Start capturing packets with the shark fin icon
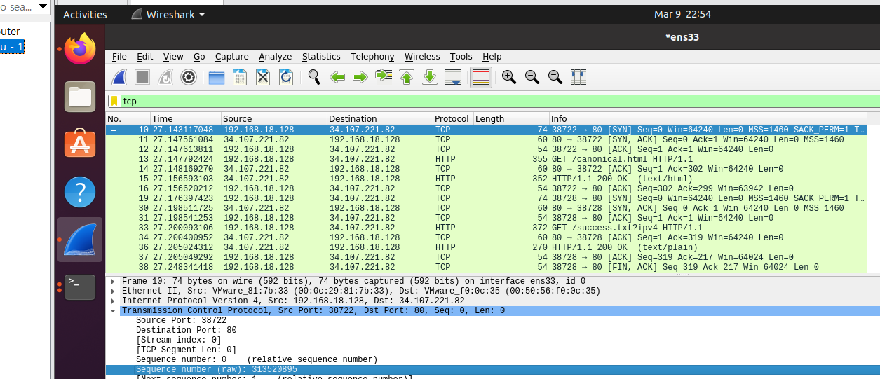 pyautogui.click(x=119, y=77)
